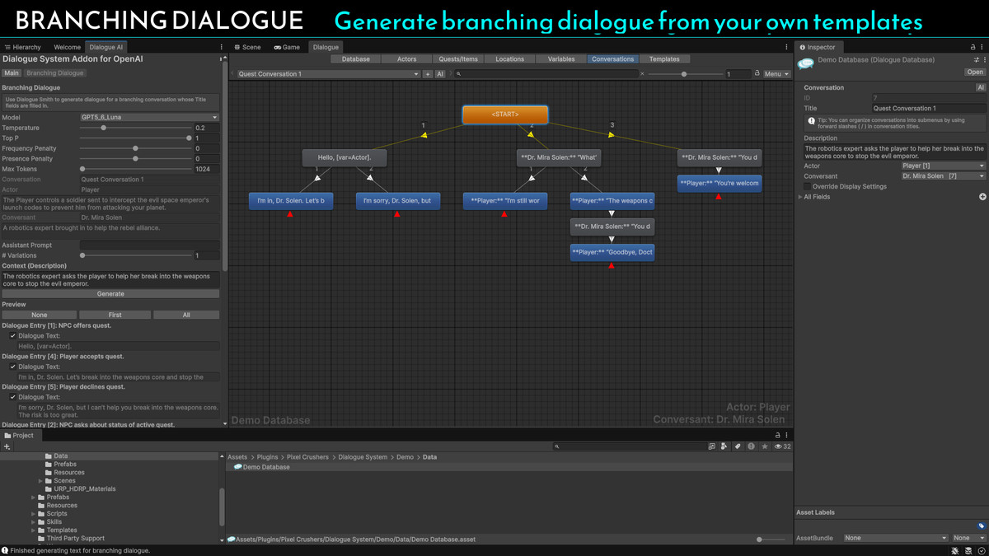The width and height of the screenshot is (989, 556).
Task: Click the Project plus create-asset button
Action: coord(7,446)
